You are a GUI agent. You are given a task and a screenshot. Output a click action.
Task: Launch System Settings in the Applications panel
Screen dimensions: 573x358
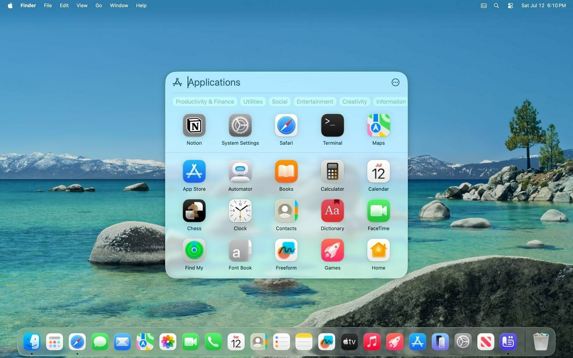pos(240,125)
